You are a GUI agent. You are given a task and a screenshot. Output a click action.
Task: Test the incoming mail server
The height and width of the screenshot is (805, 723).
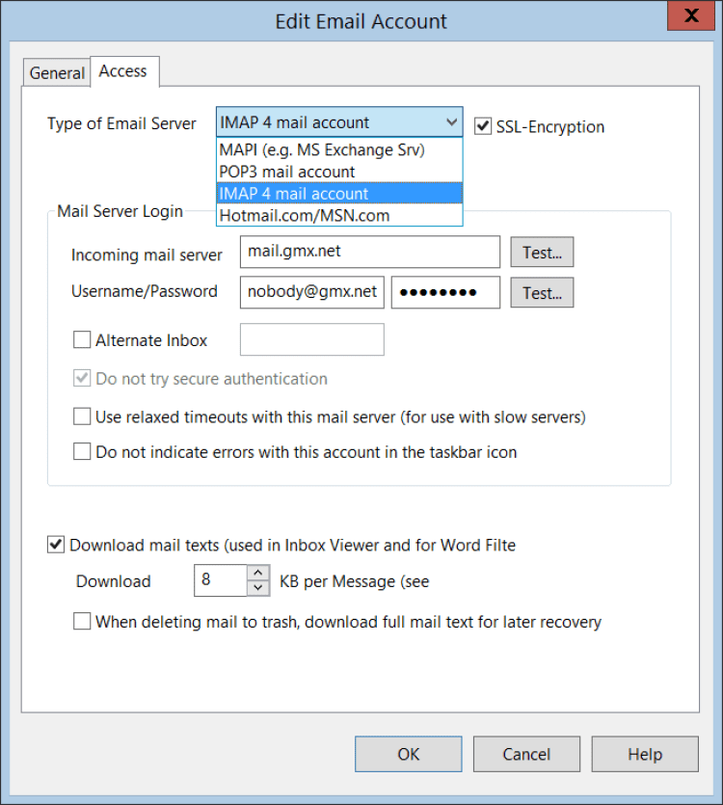(x=542, y=252)
